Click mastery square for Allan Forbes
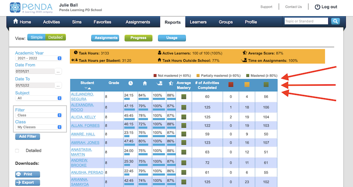 (x=184, y=125)
